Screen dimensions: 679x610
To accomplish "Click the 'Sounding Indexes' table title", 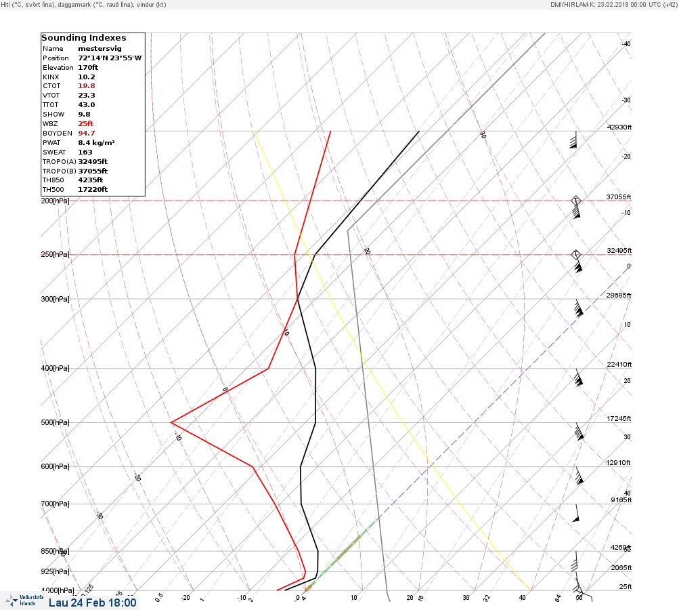I will click(x=84, y=38).
